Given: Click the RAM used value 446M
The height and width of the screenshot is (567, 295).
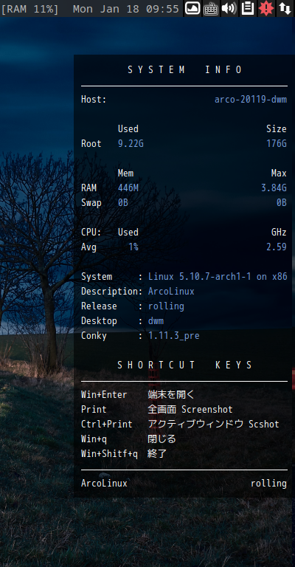Looking at the screenshot, I should (128, 188).
